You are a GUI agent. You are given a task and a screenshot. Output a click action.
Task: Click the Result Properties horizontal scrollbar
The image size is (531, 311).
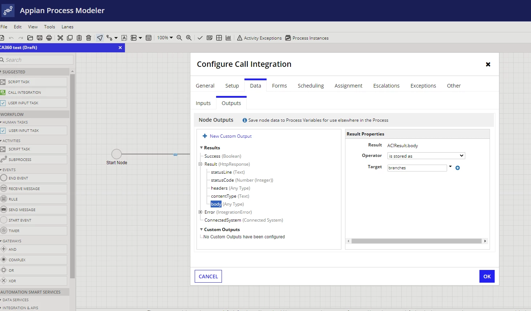point(417,241)
